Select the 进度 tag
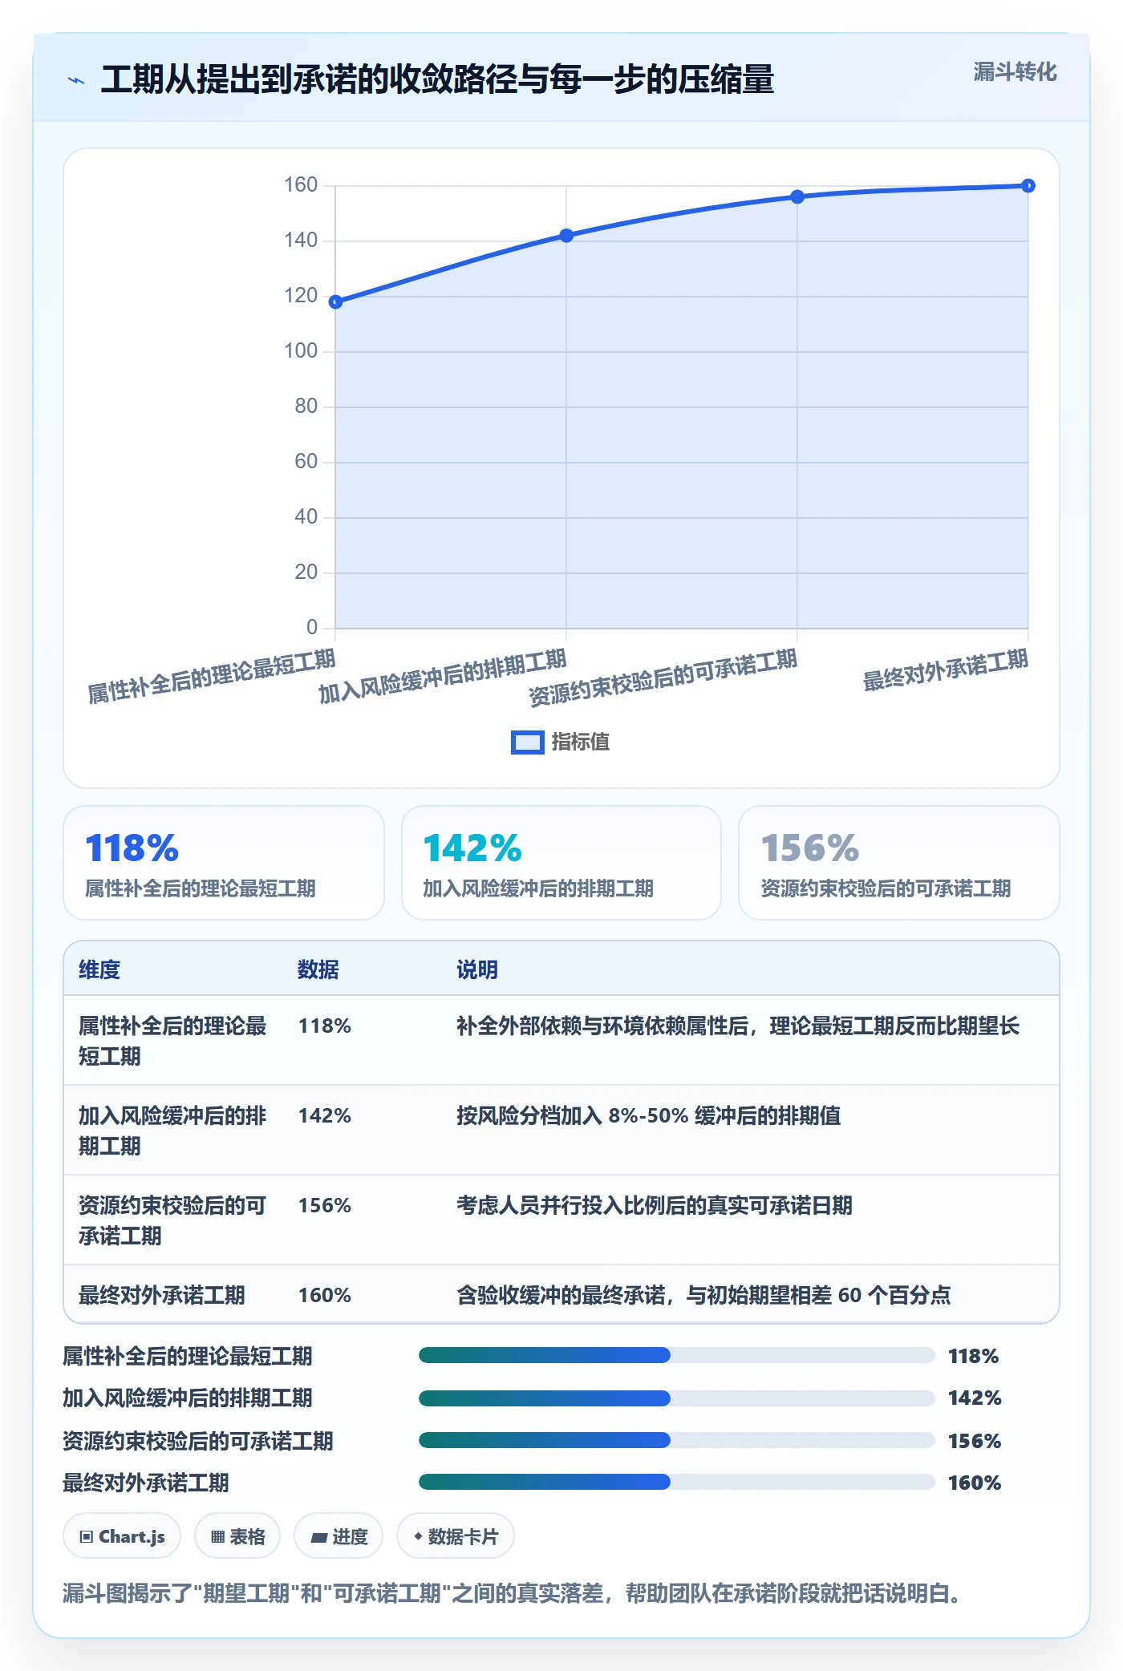This screenshot has height=1671, width=1123. click(339, 1536)
